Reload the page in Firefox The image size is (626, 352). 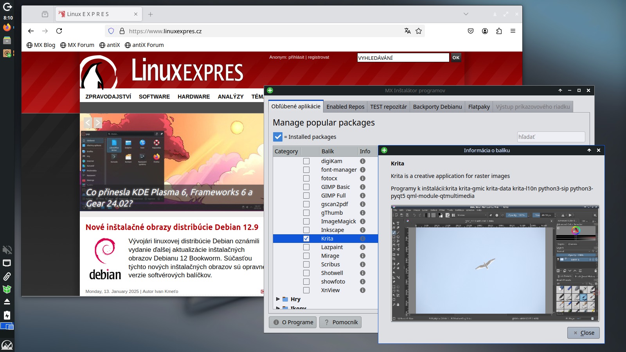point(59,31)
